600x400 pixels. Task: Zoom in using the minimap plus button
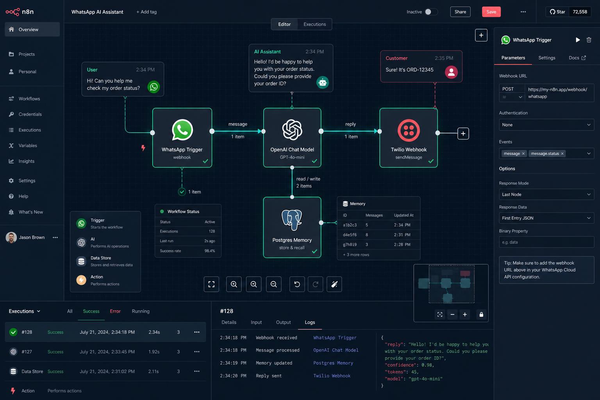point(465,314)
